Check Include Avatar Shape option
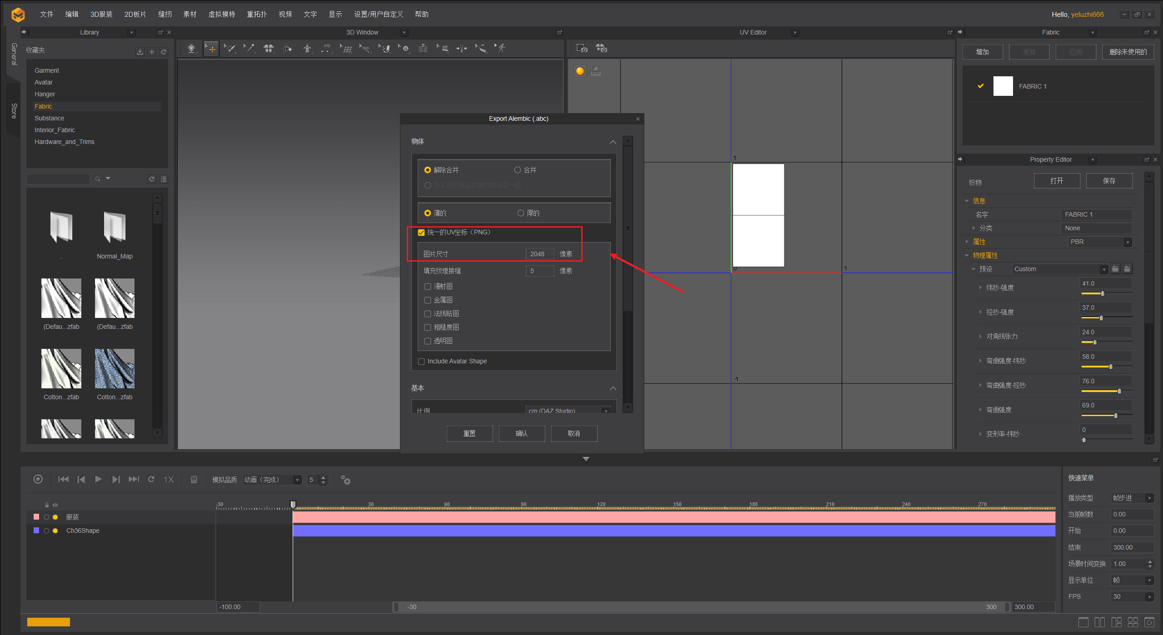This screenshot has width=1163, height=635. [421, 362]
